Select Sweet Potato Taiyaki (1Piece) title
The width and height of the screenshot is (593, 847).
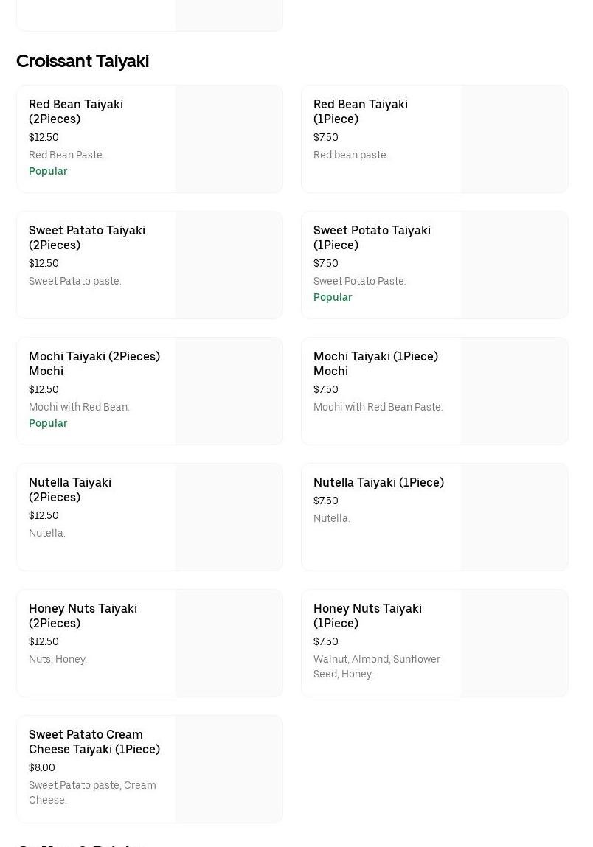(372, 237)
